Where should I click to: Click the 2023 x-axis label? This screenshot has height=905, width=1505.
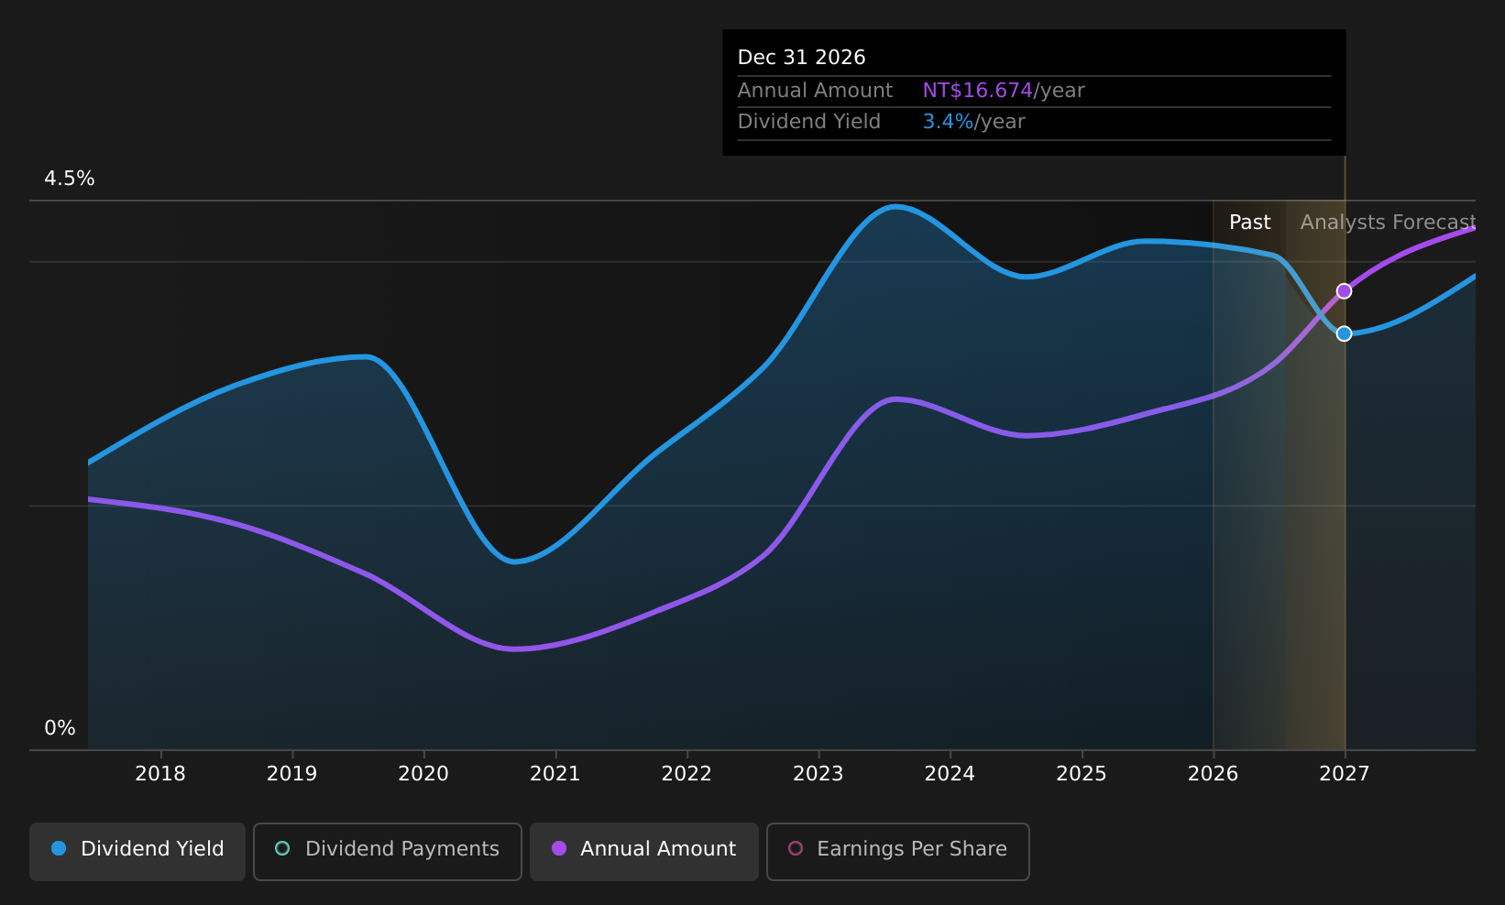click(x=818, y=774)
